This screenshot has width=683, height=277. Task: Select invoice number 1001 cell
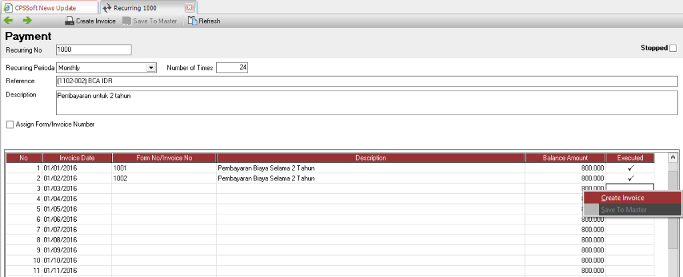[x=164, y=168]
